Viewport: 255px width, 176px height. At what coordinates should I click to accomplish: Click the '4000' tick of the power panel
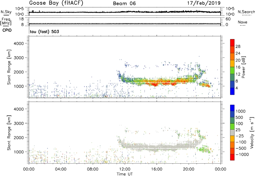[x=19, y=44]
